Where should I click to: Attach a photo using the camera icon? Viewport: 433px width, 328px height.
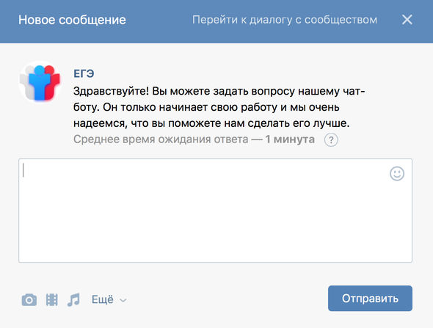pos(29,299)
